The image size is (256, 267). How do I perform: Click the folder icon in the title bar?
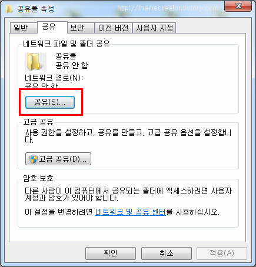9,9
